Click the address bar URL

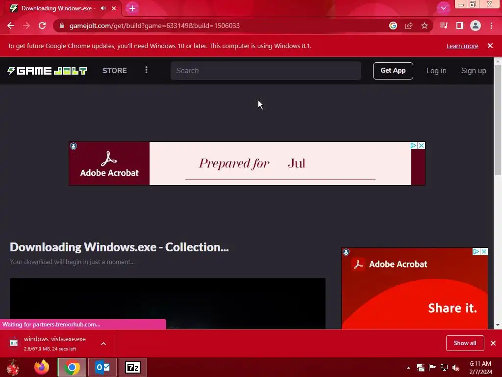[154, 26]
